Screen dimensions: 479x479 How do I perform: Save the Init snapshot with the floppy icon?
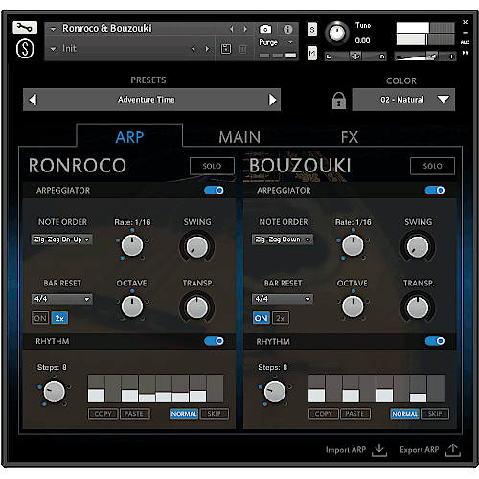226,49
